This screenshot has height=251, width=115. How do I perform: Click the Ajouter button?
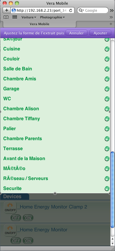(100, 33)
